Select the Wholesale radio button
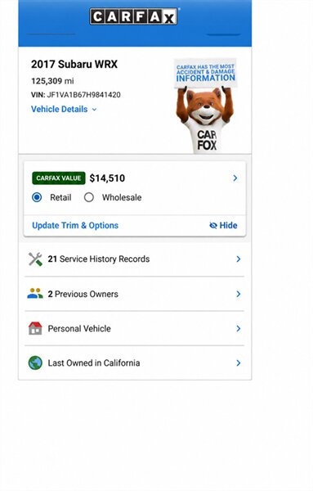The height and width of the screenshot is (491, 313). pyautogui.click(x=89, y=197)
